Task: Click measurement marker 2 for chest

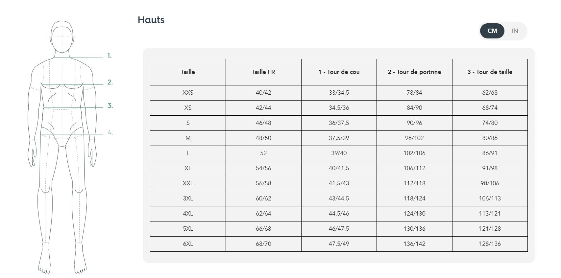Action: pyautogui.click(x=110, y=82)
